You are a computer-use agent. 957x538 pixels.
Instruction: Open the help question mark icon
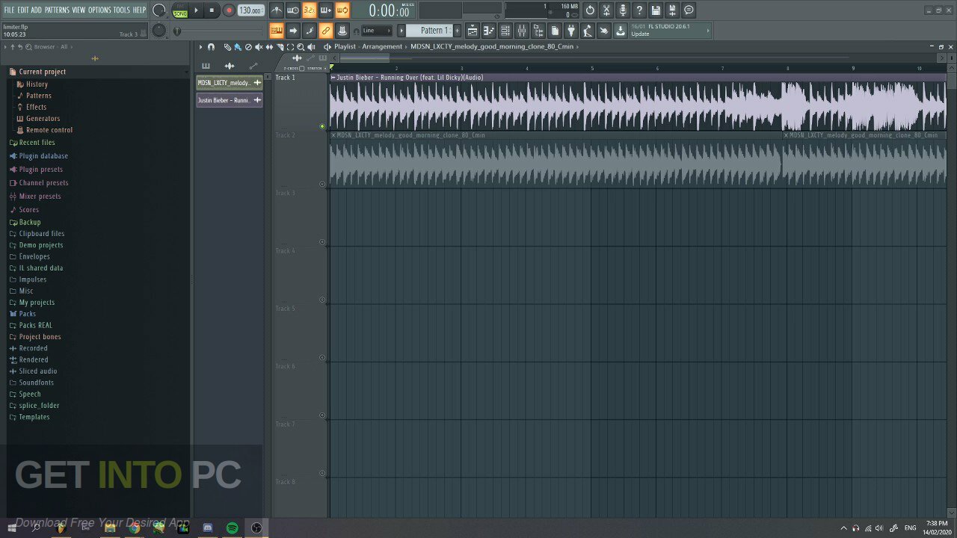[639, 10]
